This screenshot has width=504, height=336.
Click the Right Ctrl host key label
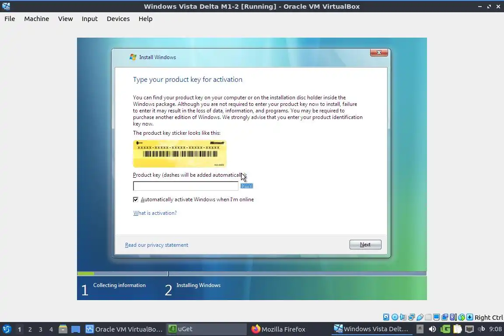(488, 317)
